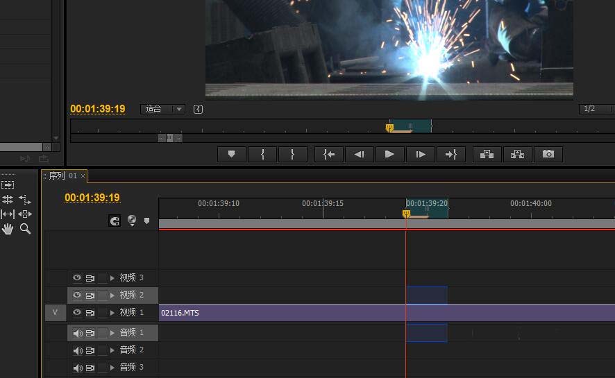Select the Rolling Edit tool
This screenshot has height=378, width=615.
tap(8, 199)
